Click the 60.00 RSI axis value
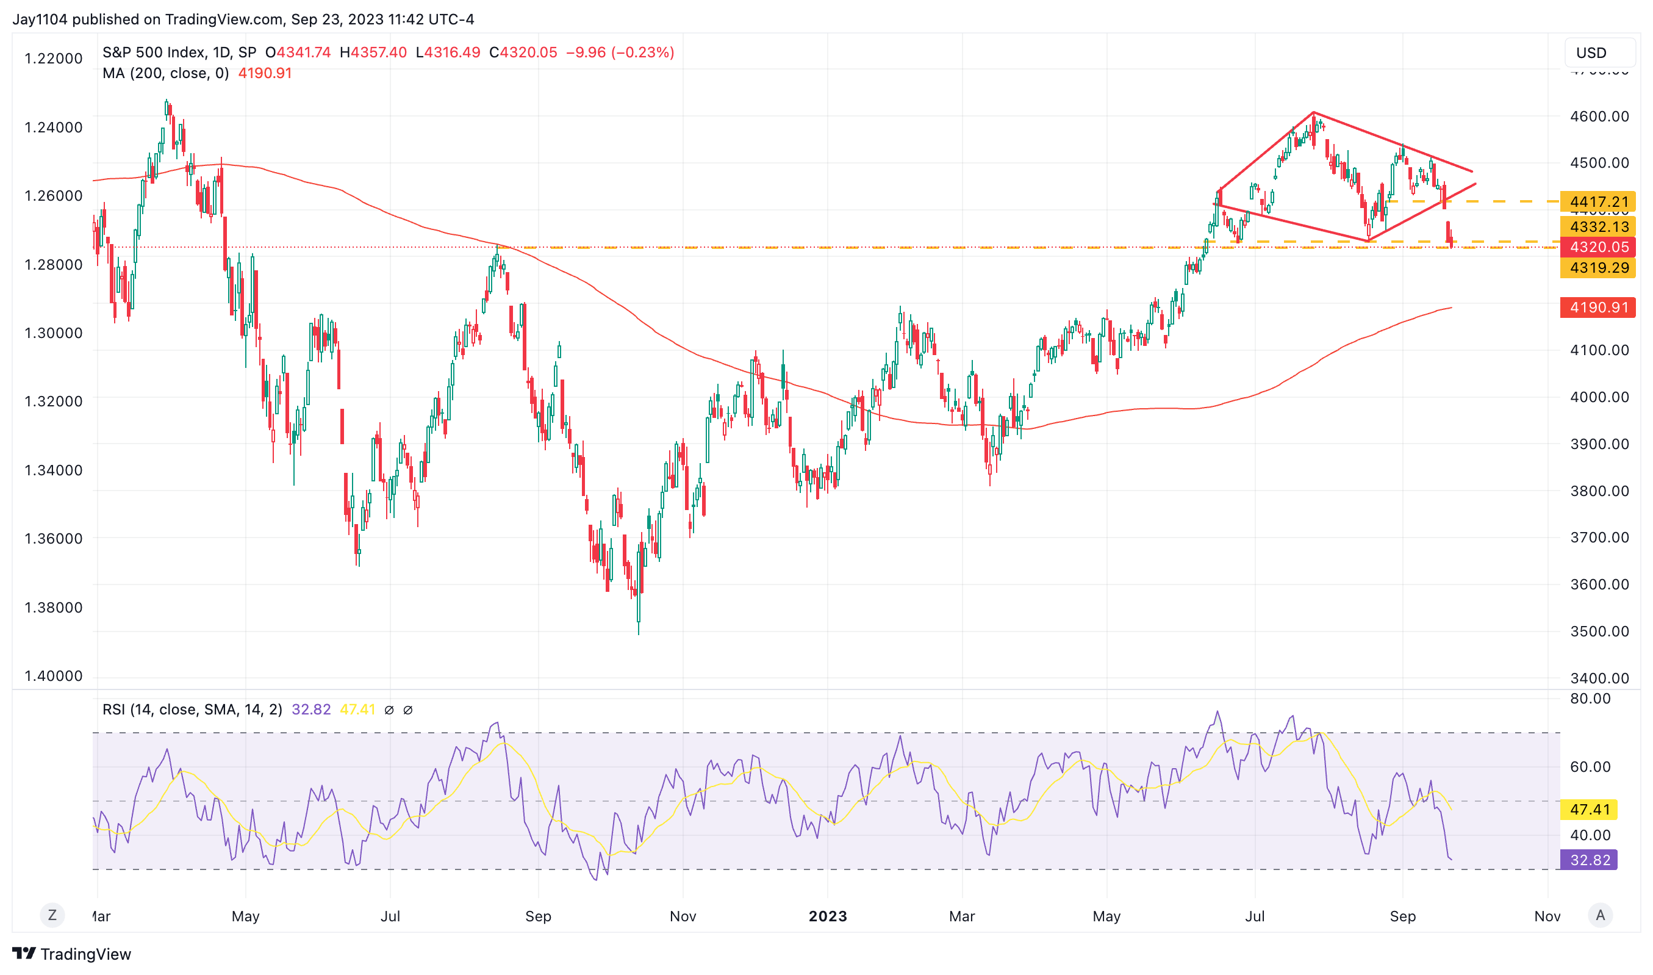Image resolution: width=1653 pixels, height=975 pixels. pos(1590,767)
